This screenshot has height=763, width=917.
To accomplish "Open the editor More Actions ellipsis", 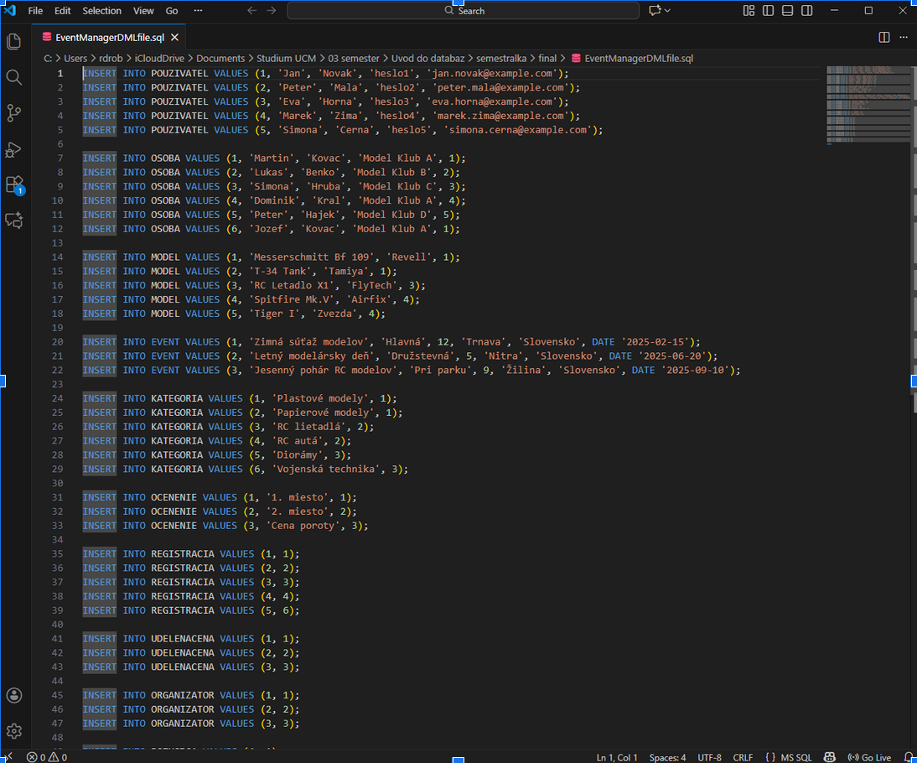I will point(904,38).
